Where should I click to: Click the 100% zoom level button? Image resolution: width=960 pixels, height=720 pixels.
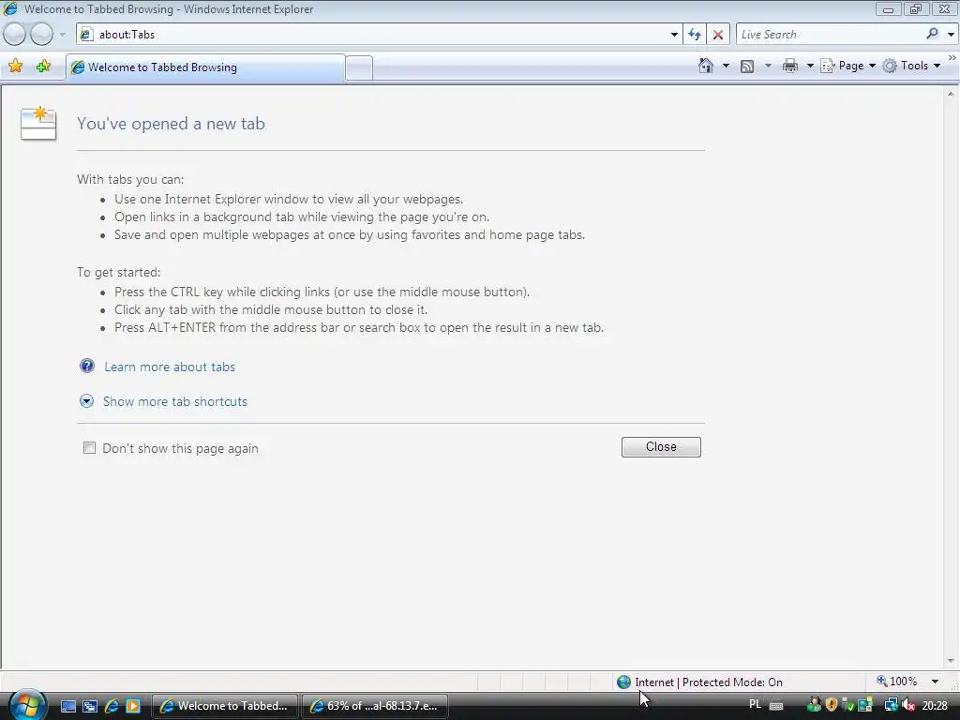pos(897,682)
